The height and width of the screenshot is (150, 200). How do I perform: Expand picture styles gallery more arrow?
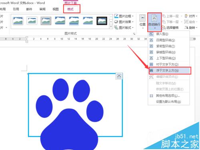point(111,27)
